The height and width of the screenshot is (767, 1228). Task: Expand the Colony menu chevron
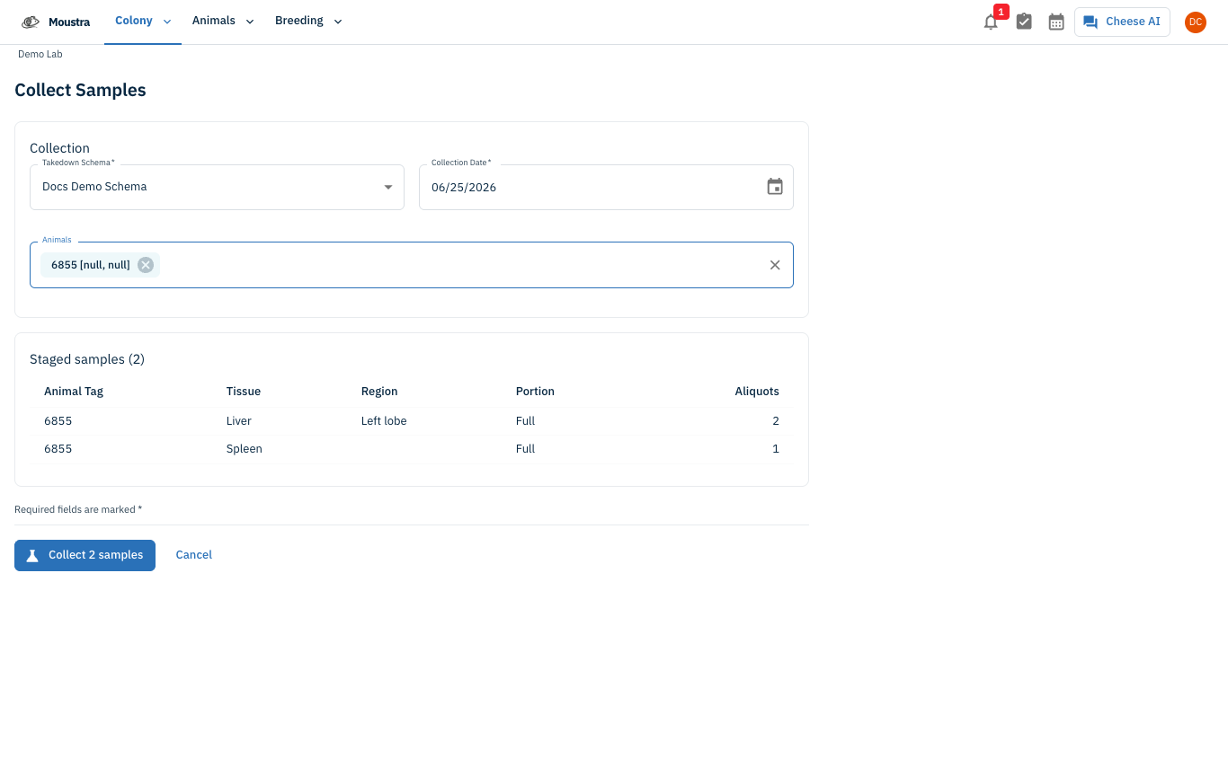pos(166,22)
